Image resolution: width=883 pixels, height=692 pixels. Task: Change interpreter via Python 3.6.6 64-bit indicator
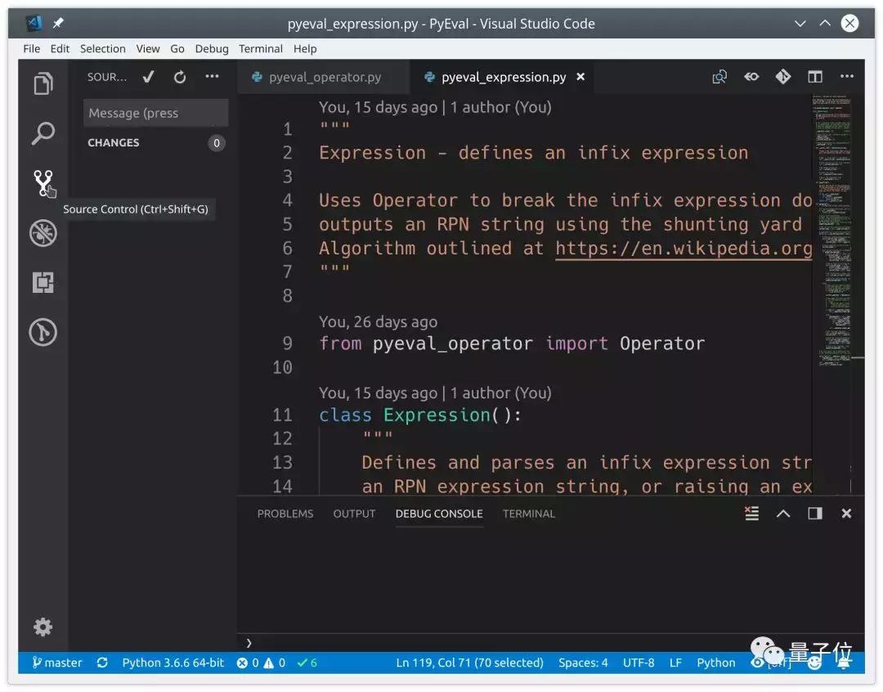[172, 663]
